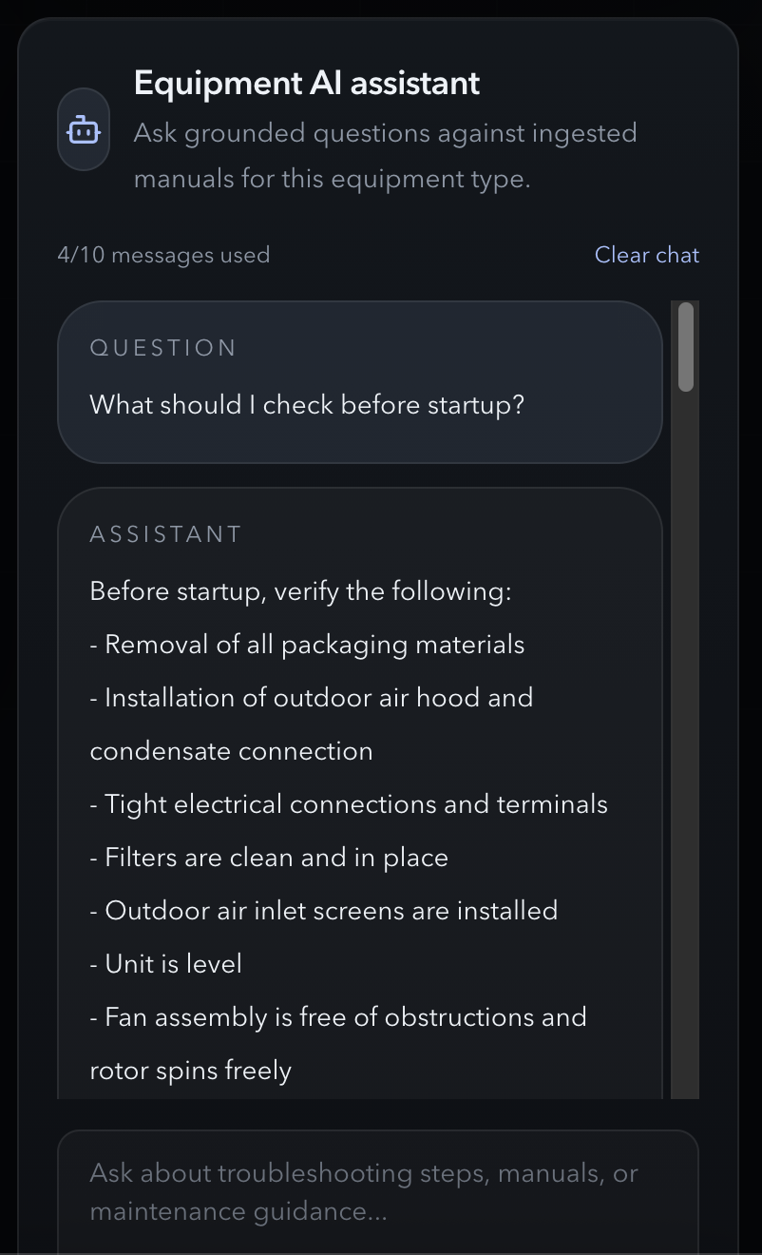Click 'Tight electrical connections and terminals' bullet
Screen dimensions: 762x1255
(x=348, y=803)
